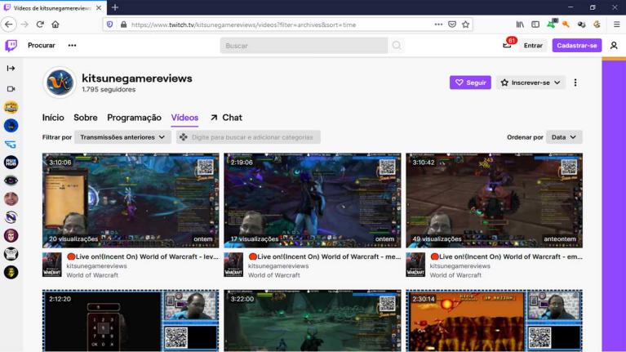The width and height of the screenshot is (626, 352).
Task: Open the Data sort dropdown
Action: coord(564,137)
